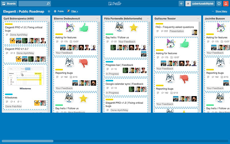This screenshot has height=144, width=230.
Task: Click the Done April/May badge on Elegantt PRO V.1.0.7
Action: pyautogui.click(x=25, y=53)
